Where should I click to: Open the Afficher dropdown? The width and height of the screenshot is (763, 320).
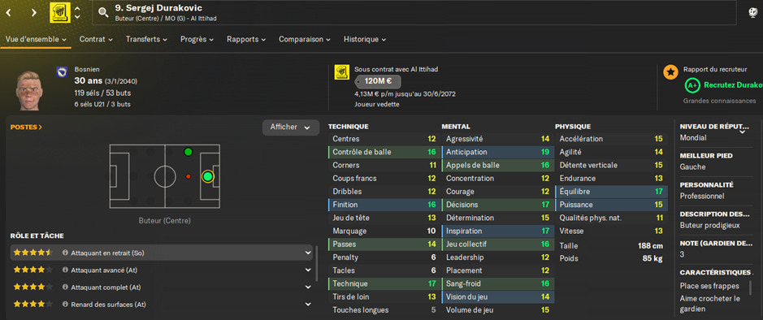291,128
